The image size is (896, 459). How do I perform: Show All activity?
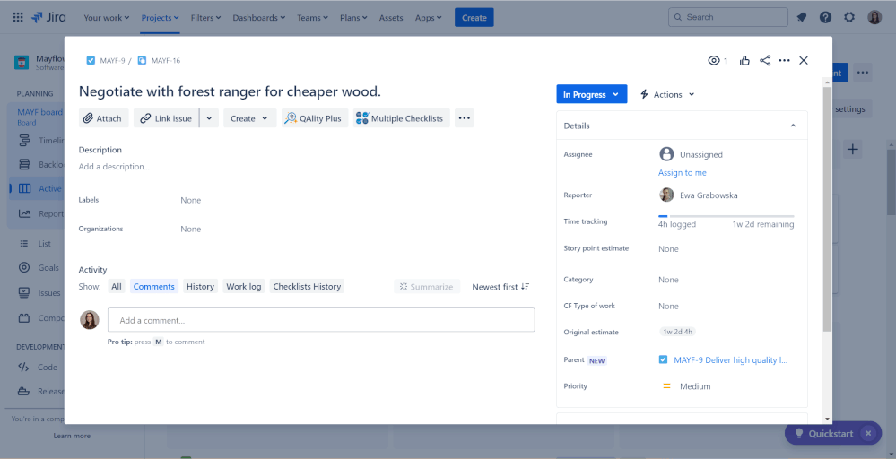(x=117, y=287)
